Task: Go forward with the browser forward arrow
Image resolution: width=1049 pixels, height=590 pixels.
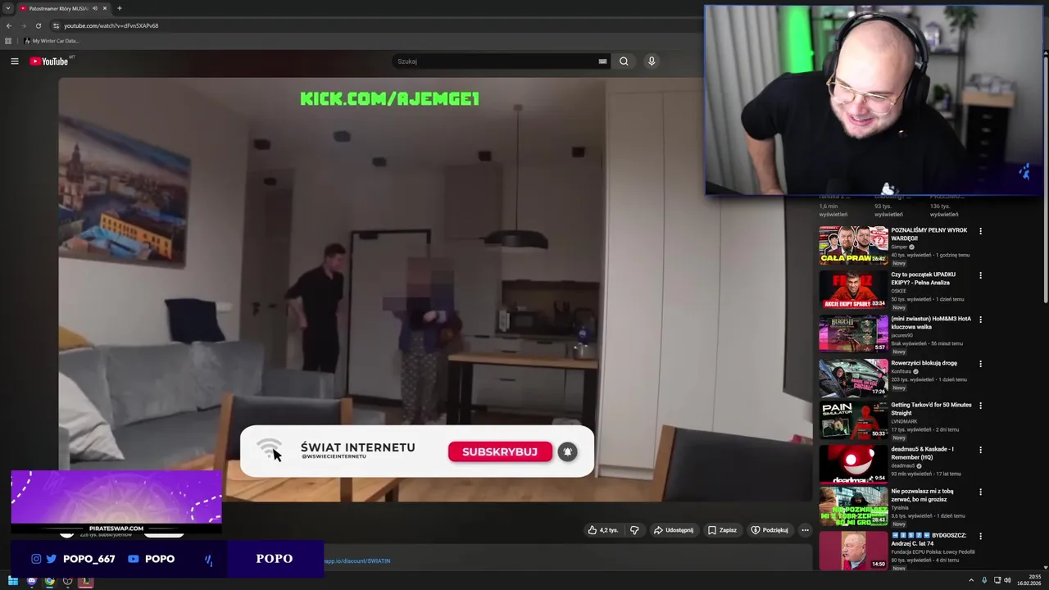Action: tap(23, 25)
